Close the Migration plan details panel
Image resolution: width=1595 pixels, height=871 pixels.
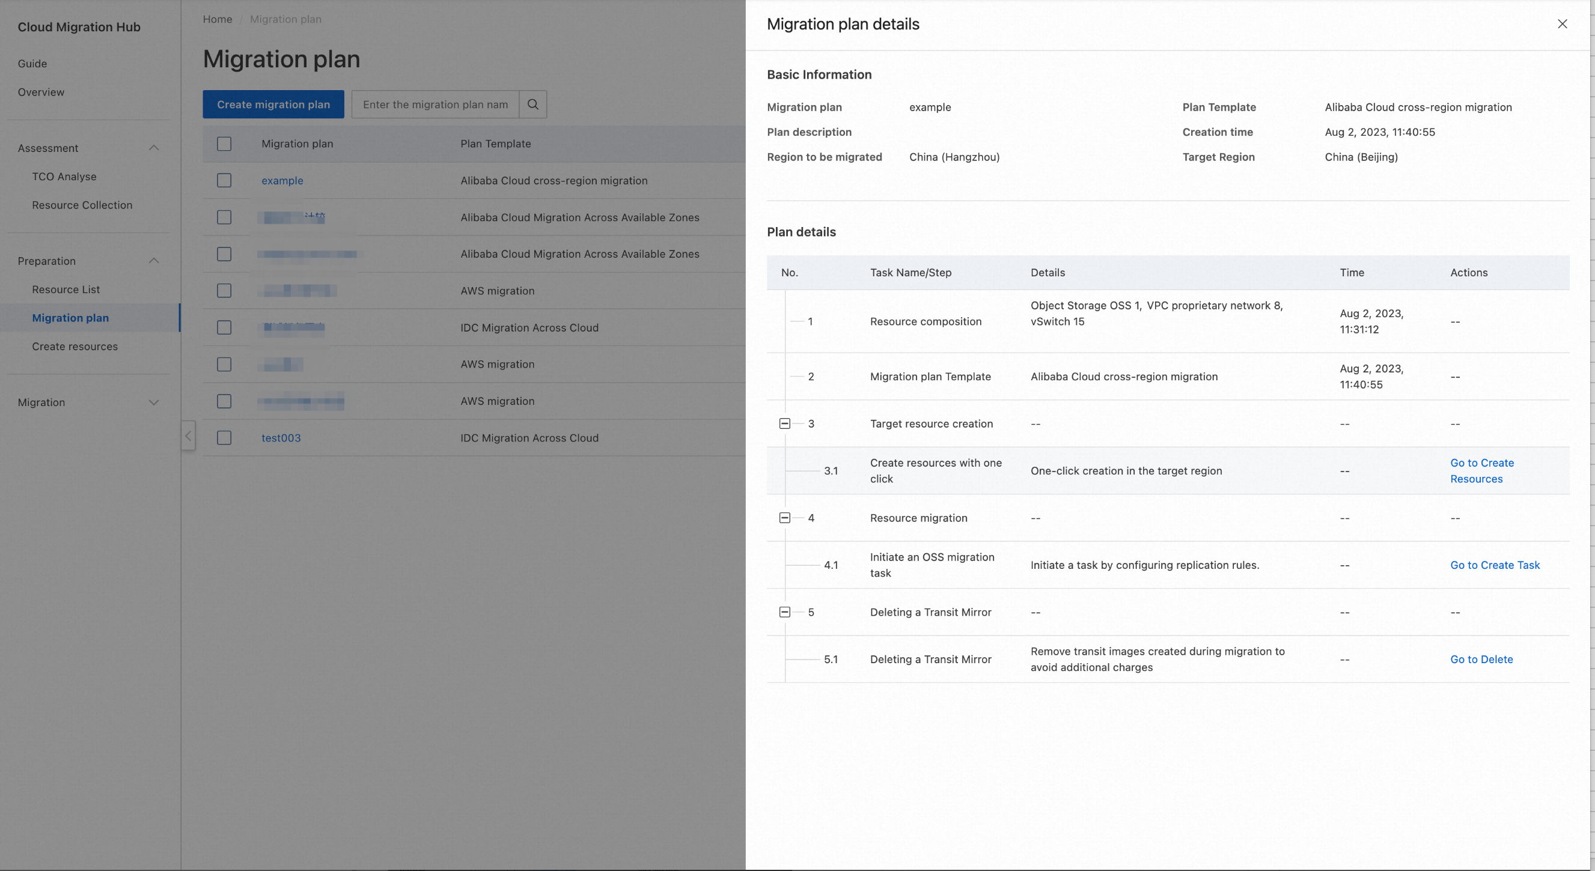point(1562,23)
